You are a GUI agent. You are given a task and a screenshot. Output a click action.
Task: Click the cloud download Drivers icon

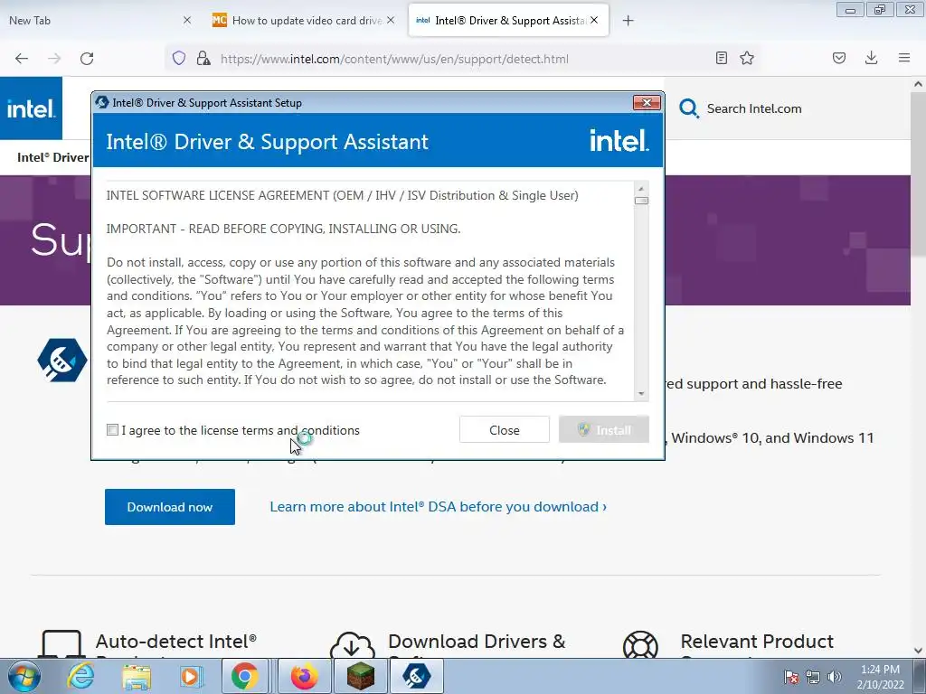coord(352,644)
